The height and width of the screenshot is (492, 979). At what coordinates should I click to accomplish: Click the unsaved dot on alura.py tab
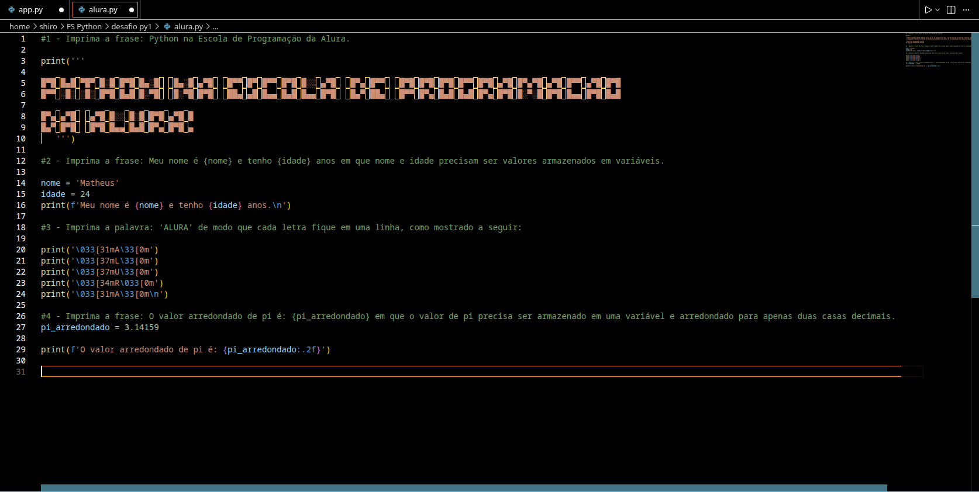pyautogui.click(x=132, y=10)
